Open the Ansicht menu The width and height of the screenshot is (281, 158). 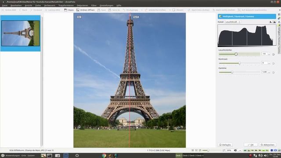coord(28,5)
